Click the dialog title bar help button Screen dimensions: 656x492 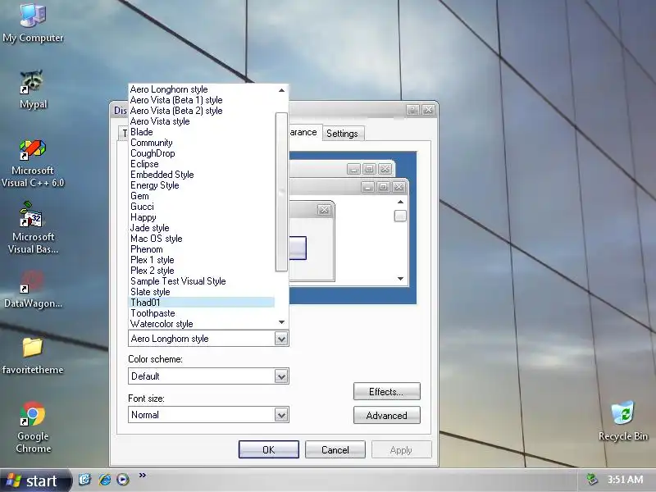pos(412,110)
